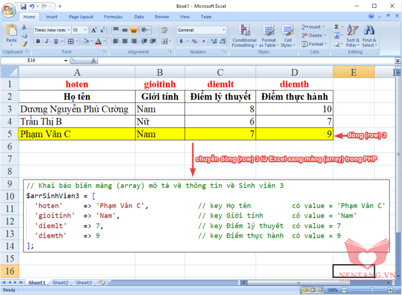Toggle bold formatting
This screenshot has height=295, width=402.
(37, 41)
